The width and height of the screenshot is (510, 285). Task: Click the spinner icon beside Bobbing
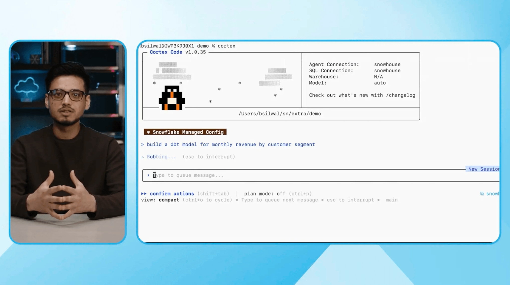point(143,157)
